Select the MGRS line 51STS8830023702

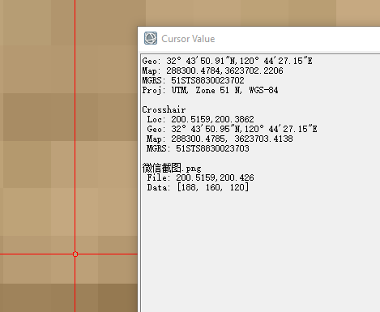193,80
